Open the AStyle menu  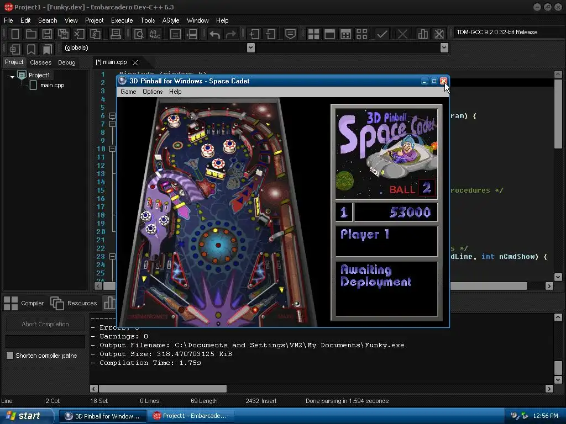171,20
